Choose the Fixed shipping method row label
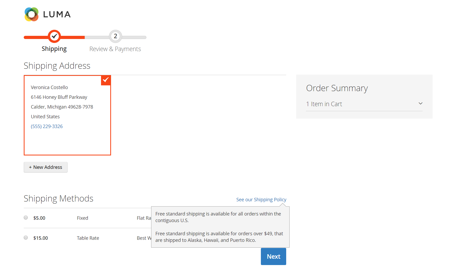 83,218
